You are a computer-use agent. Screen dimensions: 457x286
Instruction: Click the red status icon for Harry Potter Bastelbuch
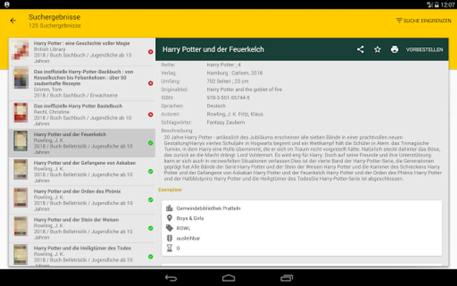150,114
